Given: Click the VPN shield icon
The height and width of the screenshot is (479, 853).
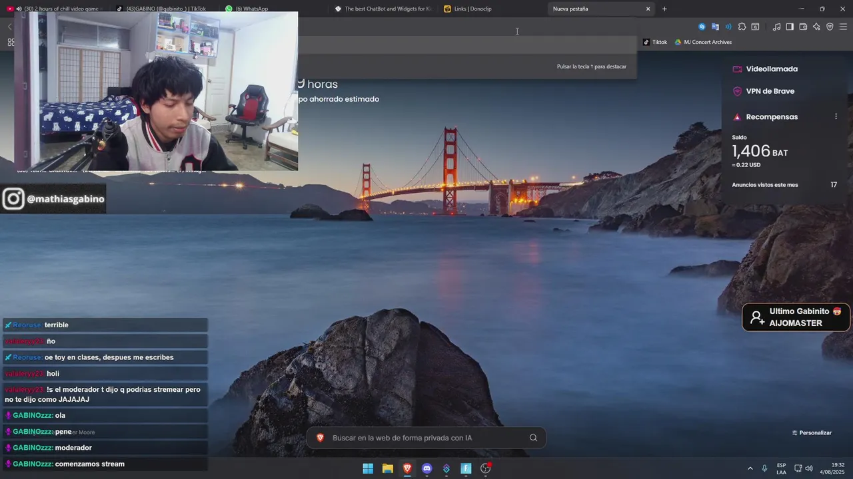Looking at the screenshot, I should 737,91.
